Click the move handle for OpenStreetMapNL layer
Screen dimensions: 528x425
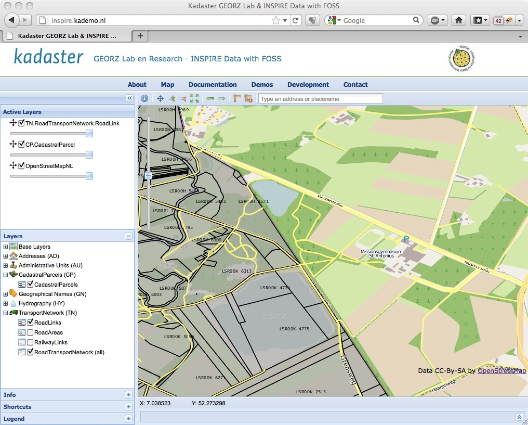pyautogui.click(x=13, y=165)
